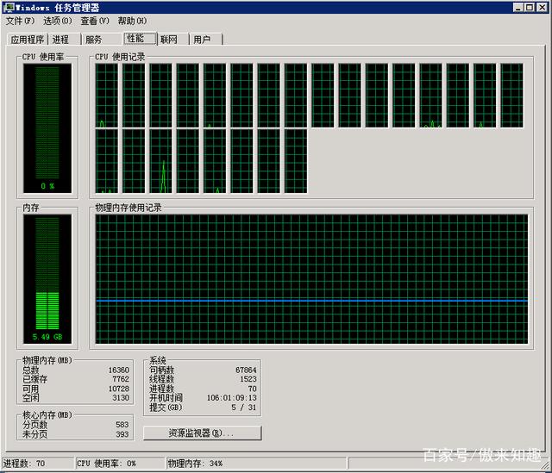552x473 pixels.
Task: Launch 资源监视器 via its button
Action: [202, 433]
